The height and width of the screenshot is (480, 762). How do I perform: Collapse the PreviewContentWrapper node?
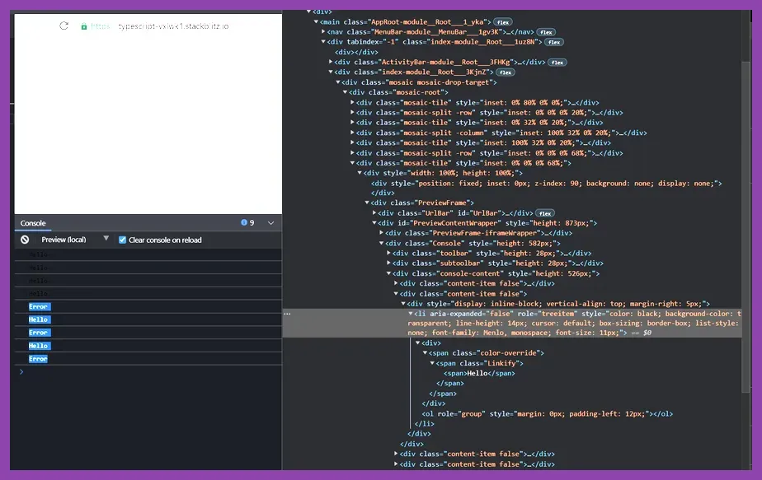374,223
